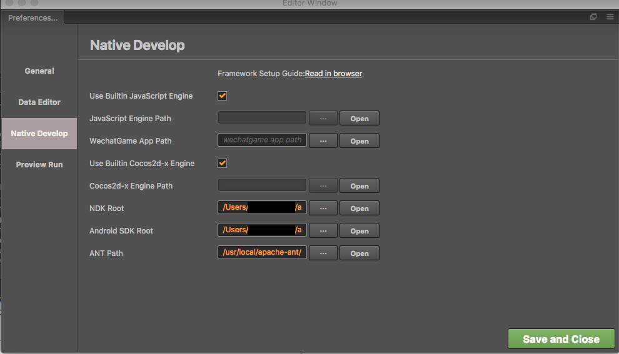Click the WechatGame app path input field
Image resolution: width=619 pixels, height=354 pixels.
[x=262, y=140]
